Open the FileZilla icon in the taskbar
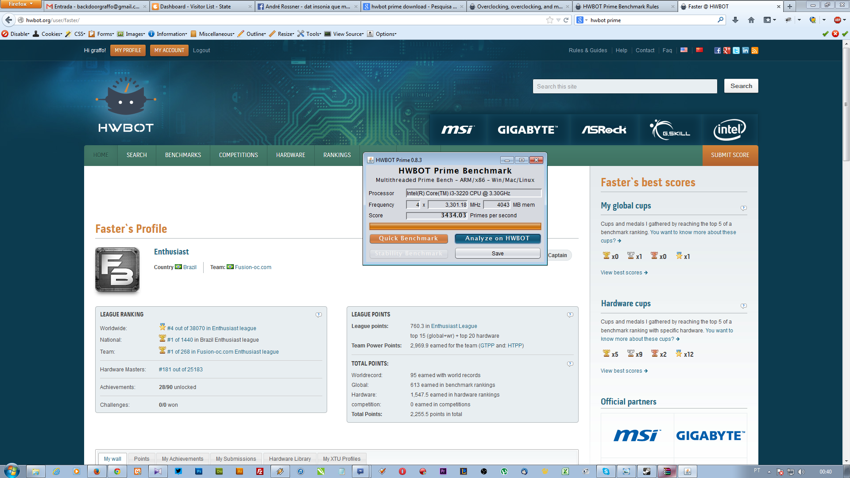 [x=260, y=471]
